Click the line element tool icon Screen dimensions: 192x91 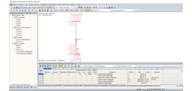pos(14,11)
